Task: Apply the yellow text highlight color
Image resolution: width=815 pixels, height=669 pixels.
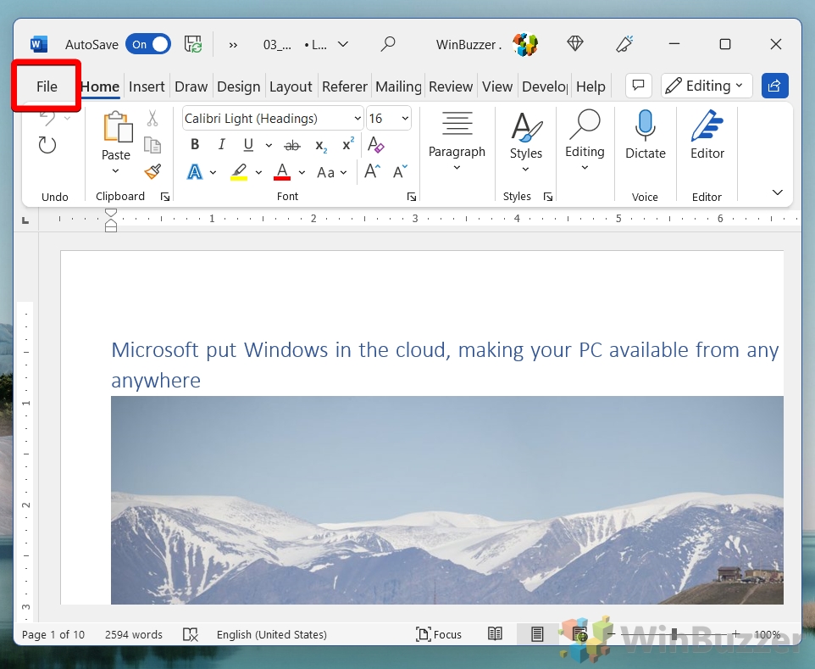Action: [x=239, y=171]
